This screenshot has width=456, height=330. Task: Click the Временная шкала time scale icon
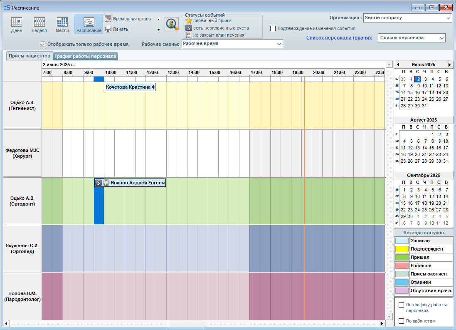point(108,19)
